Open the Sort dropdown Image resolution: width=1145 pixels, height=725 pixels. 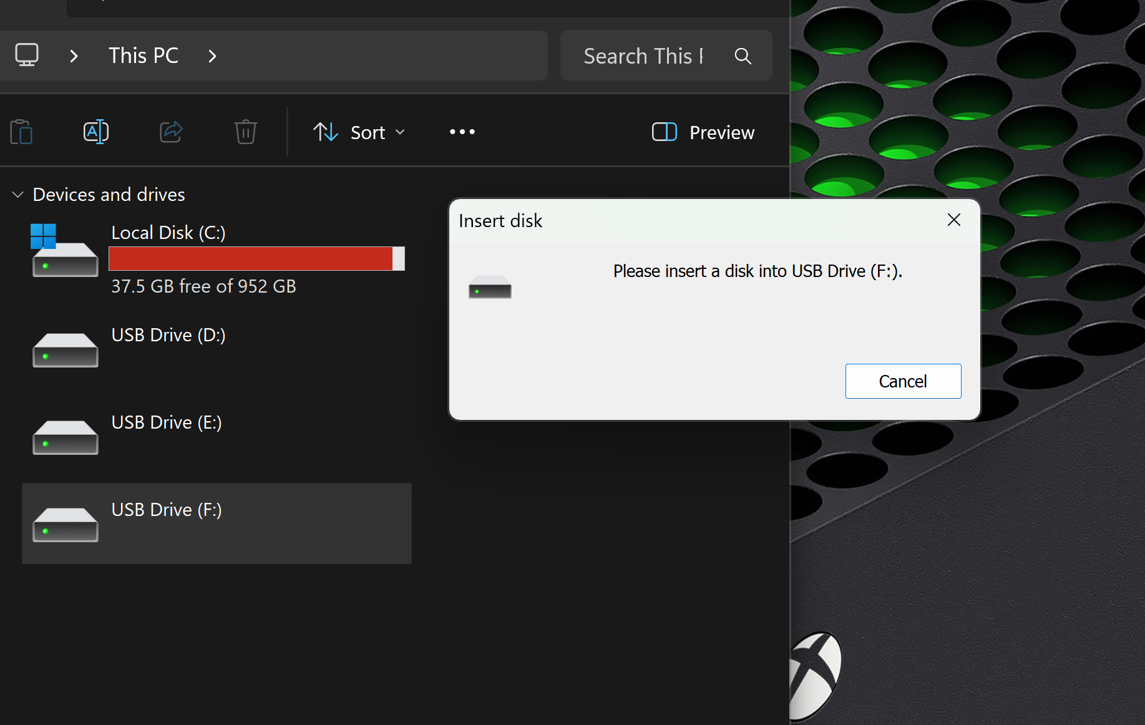coord(359,132)
